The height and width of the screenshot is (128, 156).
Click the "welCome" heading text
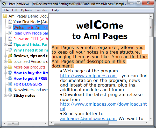click(x=100, y=25)
